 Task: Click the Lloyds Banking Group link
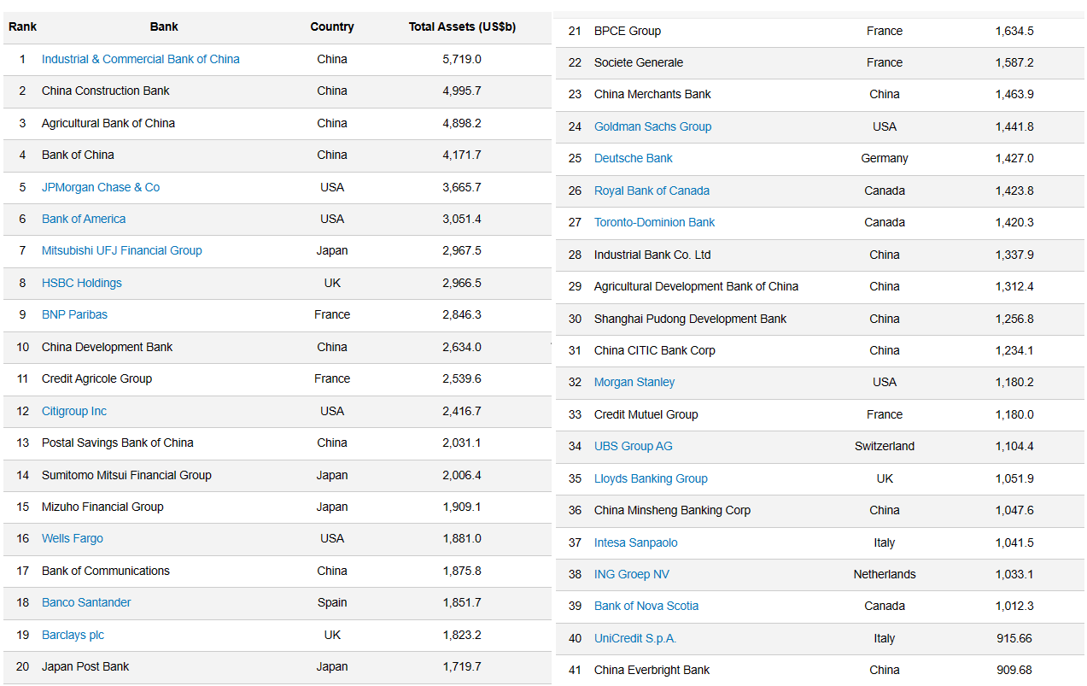[651, 478]
